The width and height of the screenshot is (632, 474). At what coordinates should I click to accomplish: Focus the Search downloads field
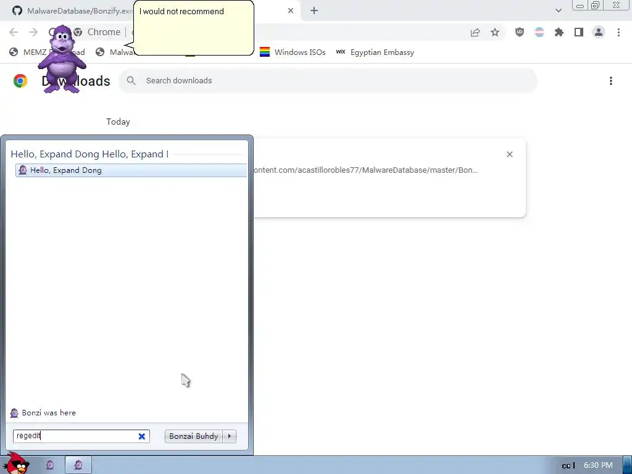click(328, 81)
